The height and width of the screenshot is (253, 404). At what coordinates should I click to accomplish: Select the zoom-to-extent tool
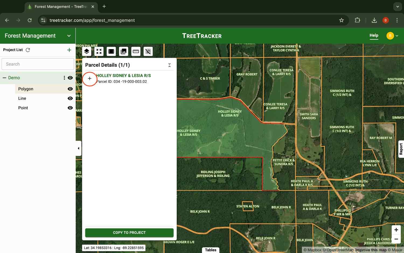coord(99,51)
